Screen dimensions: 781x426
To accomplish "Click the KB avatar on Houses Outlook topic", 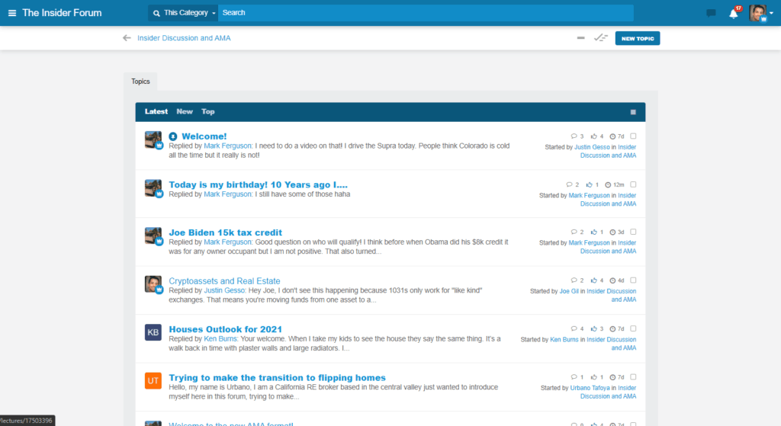I will 153,332.
